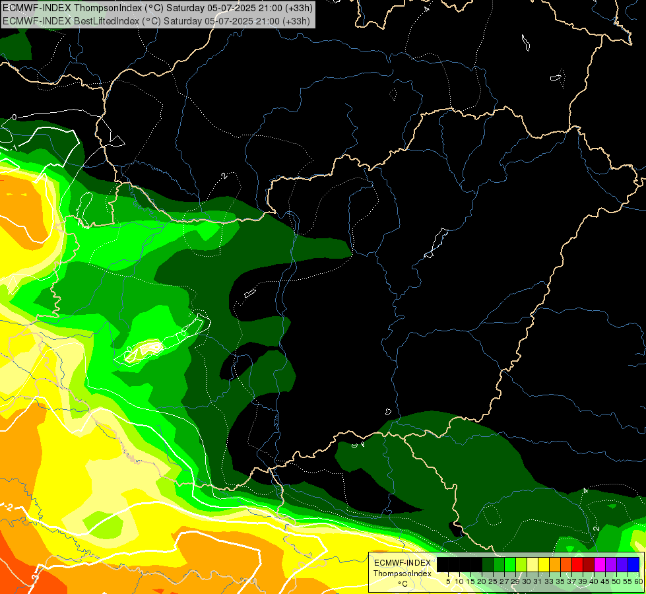
Task: Click the legend scale value 29
Action: click(x=515, y=581)
